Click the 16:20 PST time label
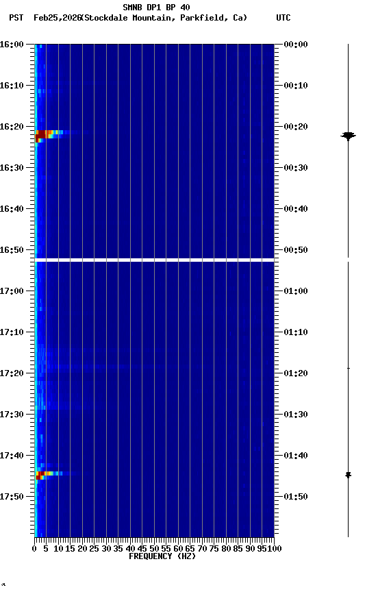This screenshot has height=592, width=378. click(12, 127)
